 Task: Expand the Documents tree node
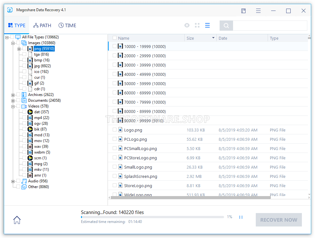point(13,101)
